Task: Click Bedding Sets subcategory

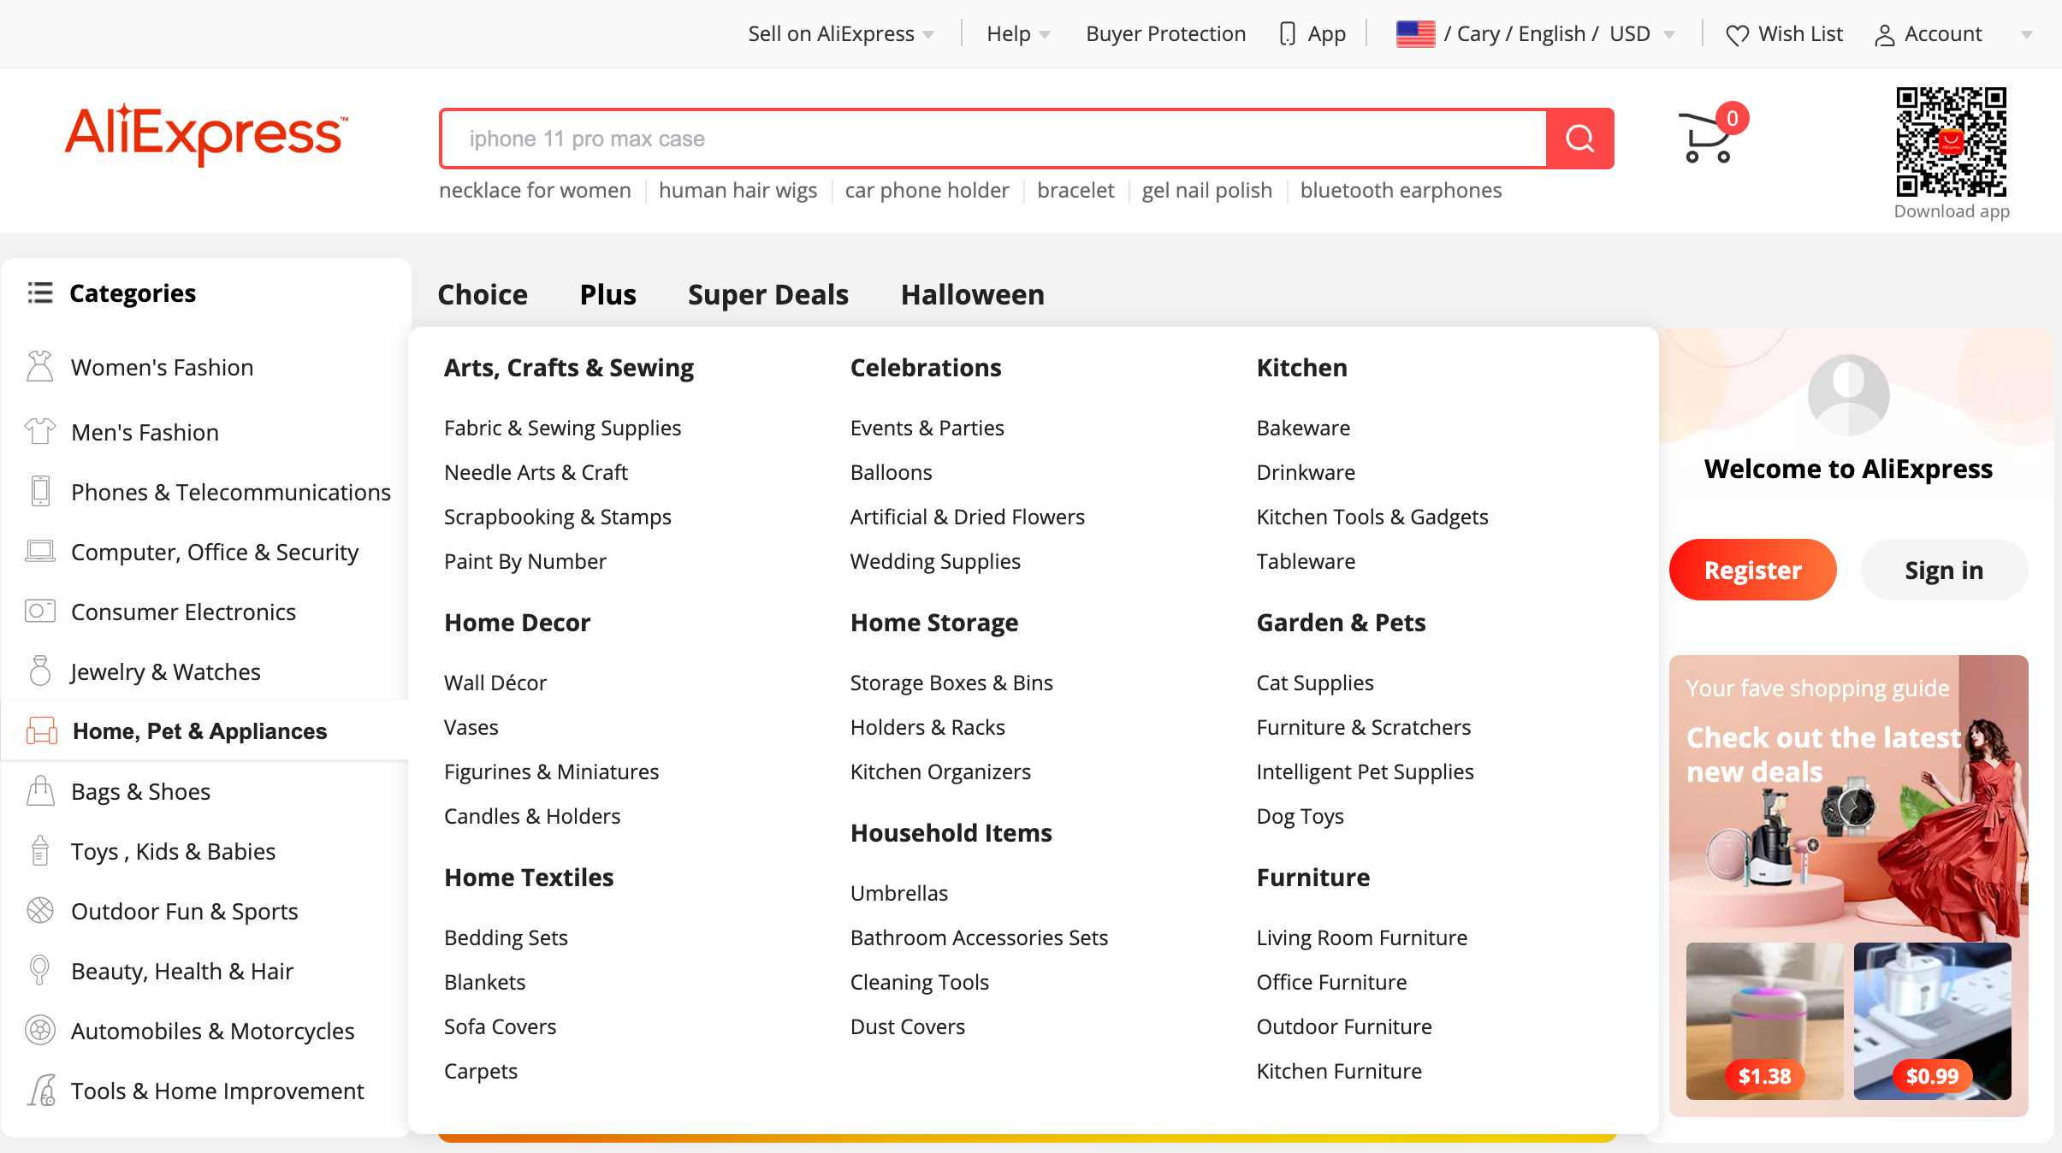Action: pos(506,937)
